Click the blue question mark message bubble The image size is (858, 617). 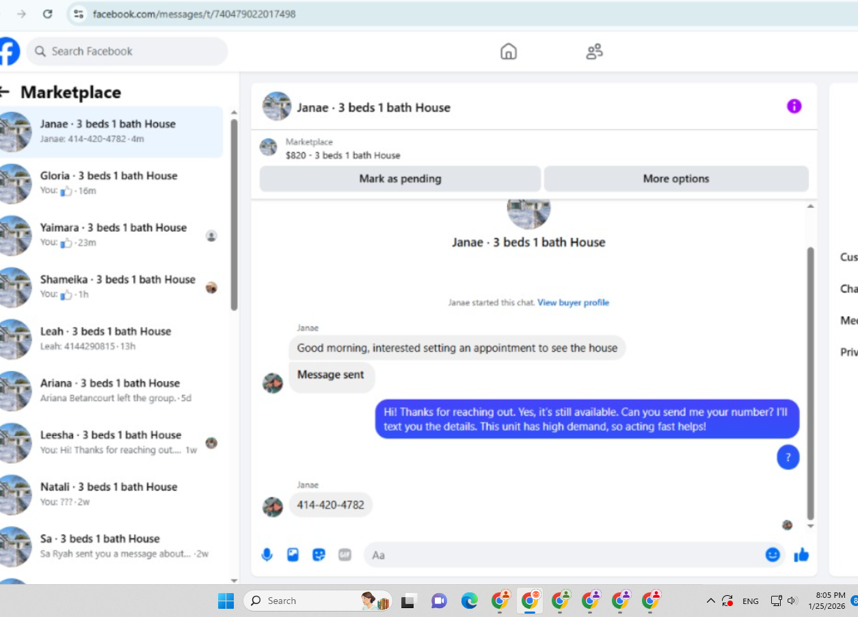pyautogui.click(x=788, y=458)
